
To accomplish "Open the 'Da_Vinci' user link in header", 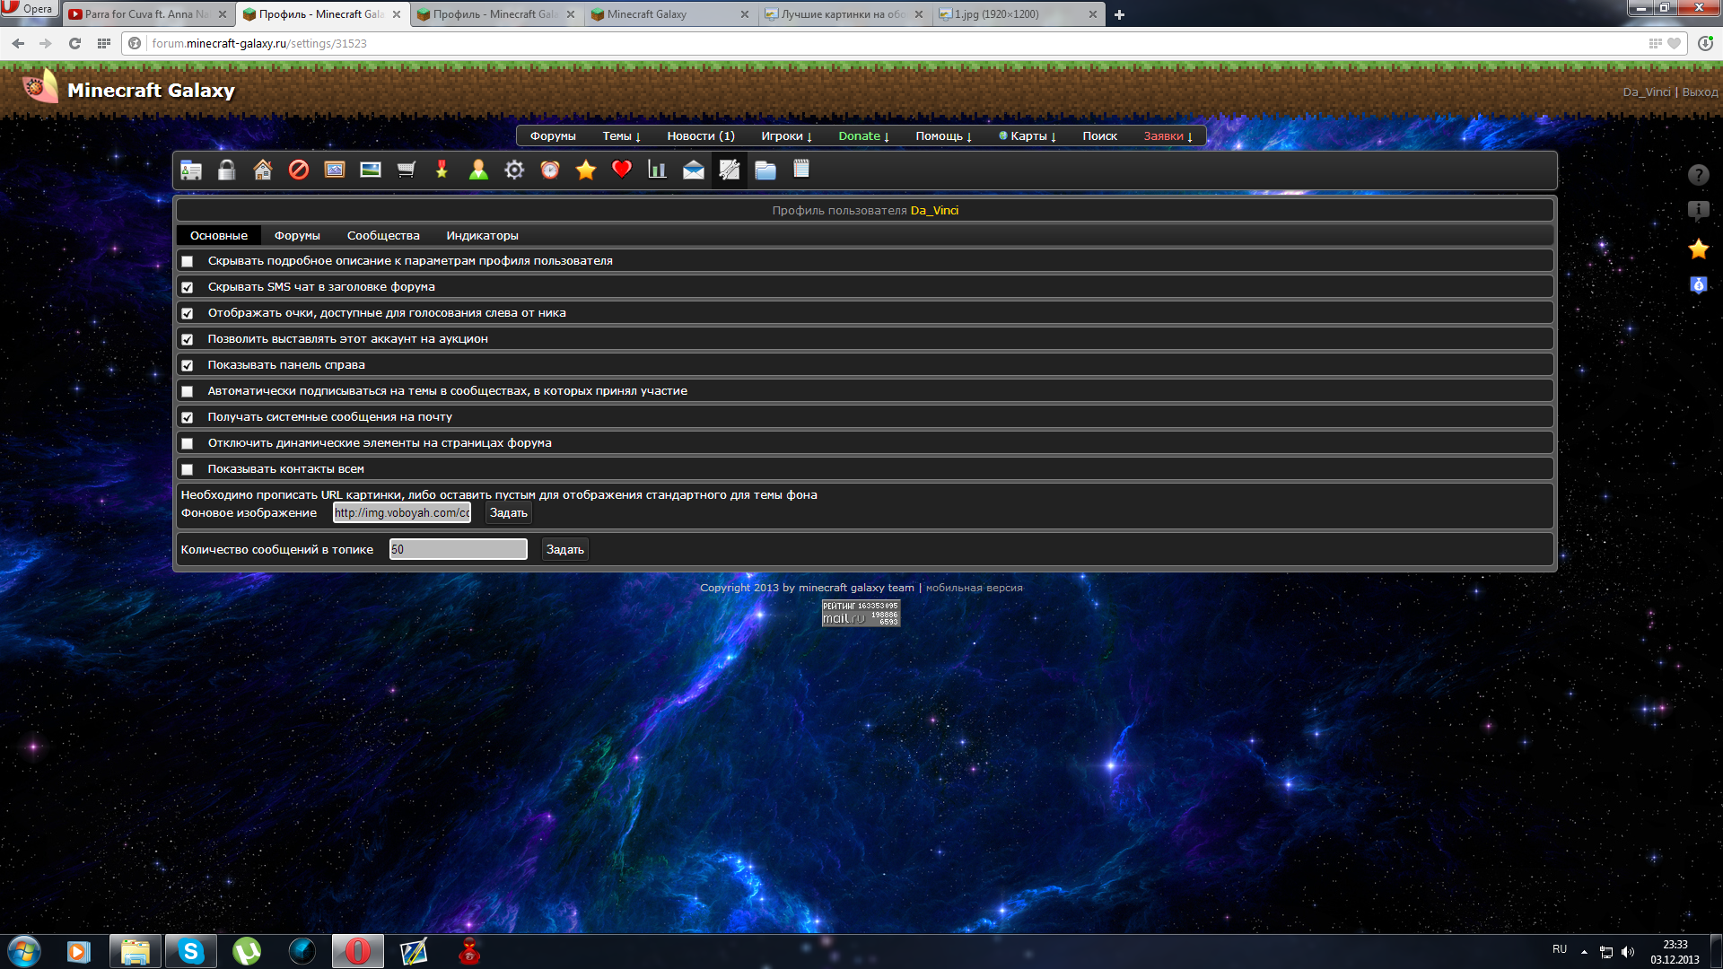I will pos(1646,92).
